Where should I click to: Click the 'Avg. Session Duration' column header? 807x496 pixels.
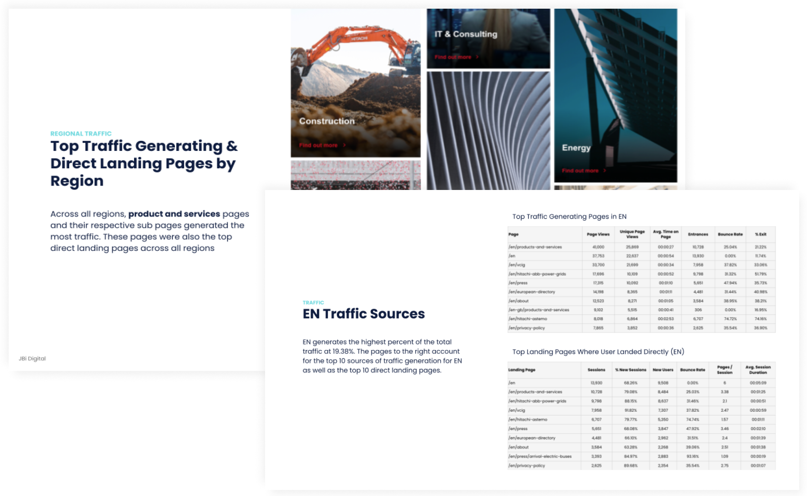click(x=758, y=370)
